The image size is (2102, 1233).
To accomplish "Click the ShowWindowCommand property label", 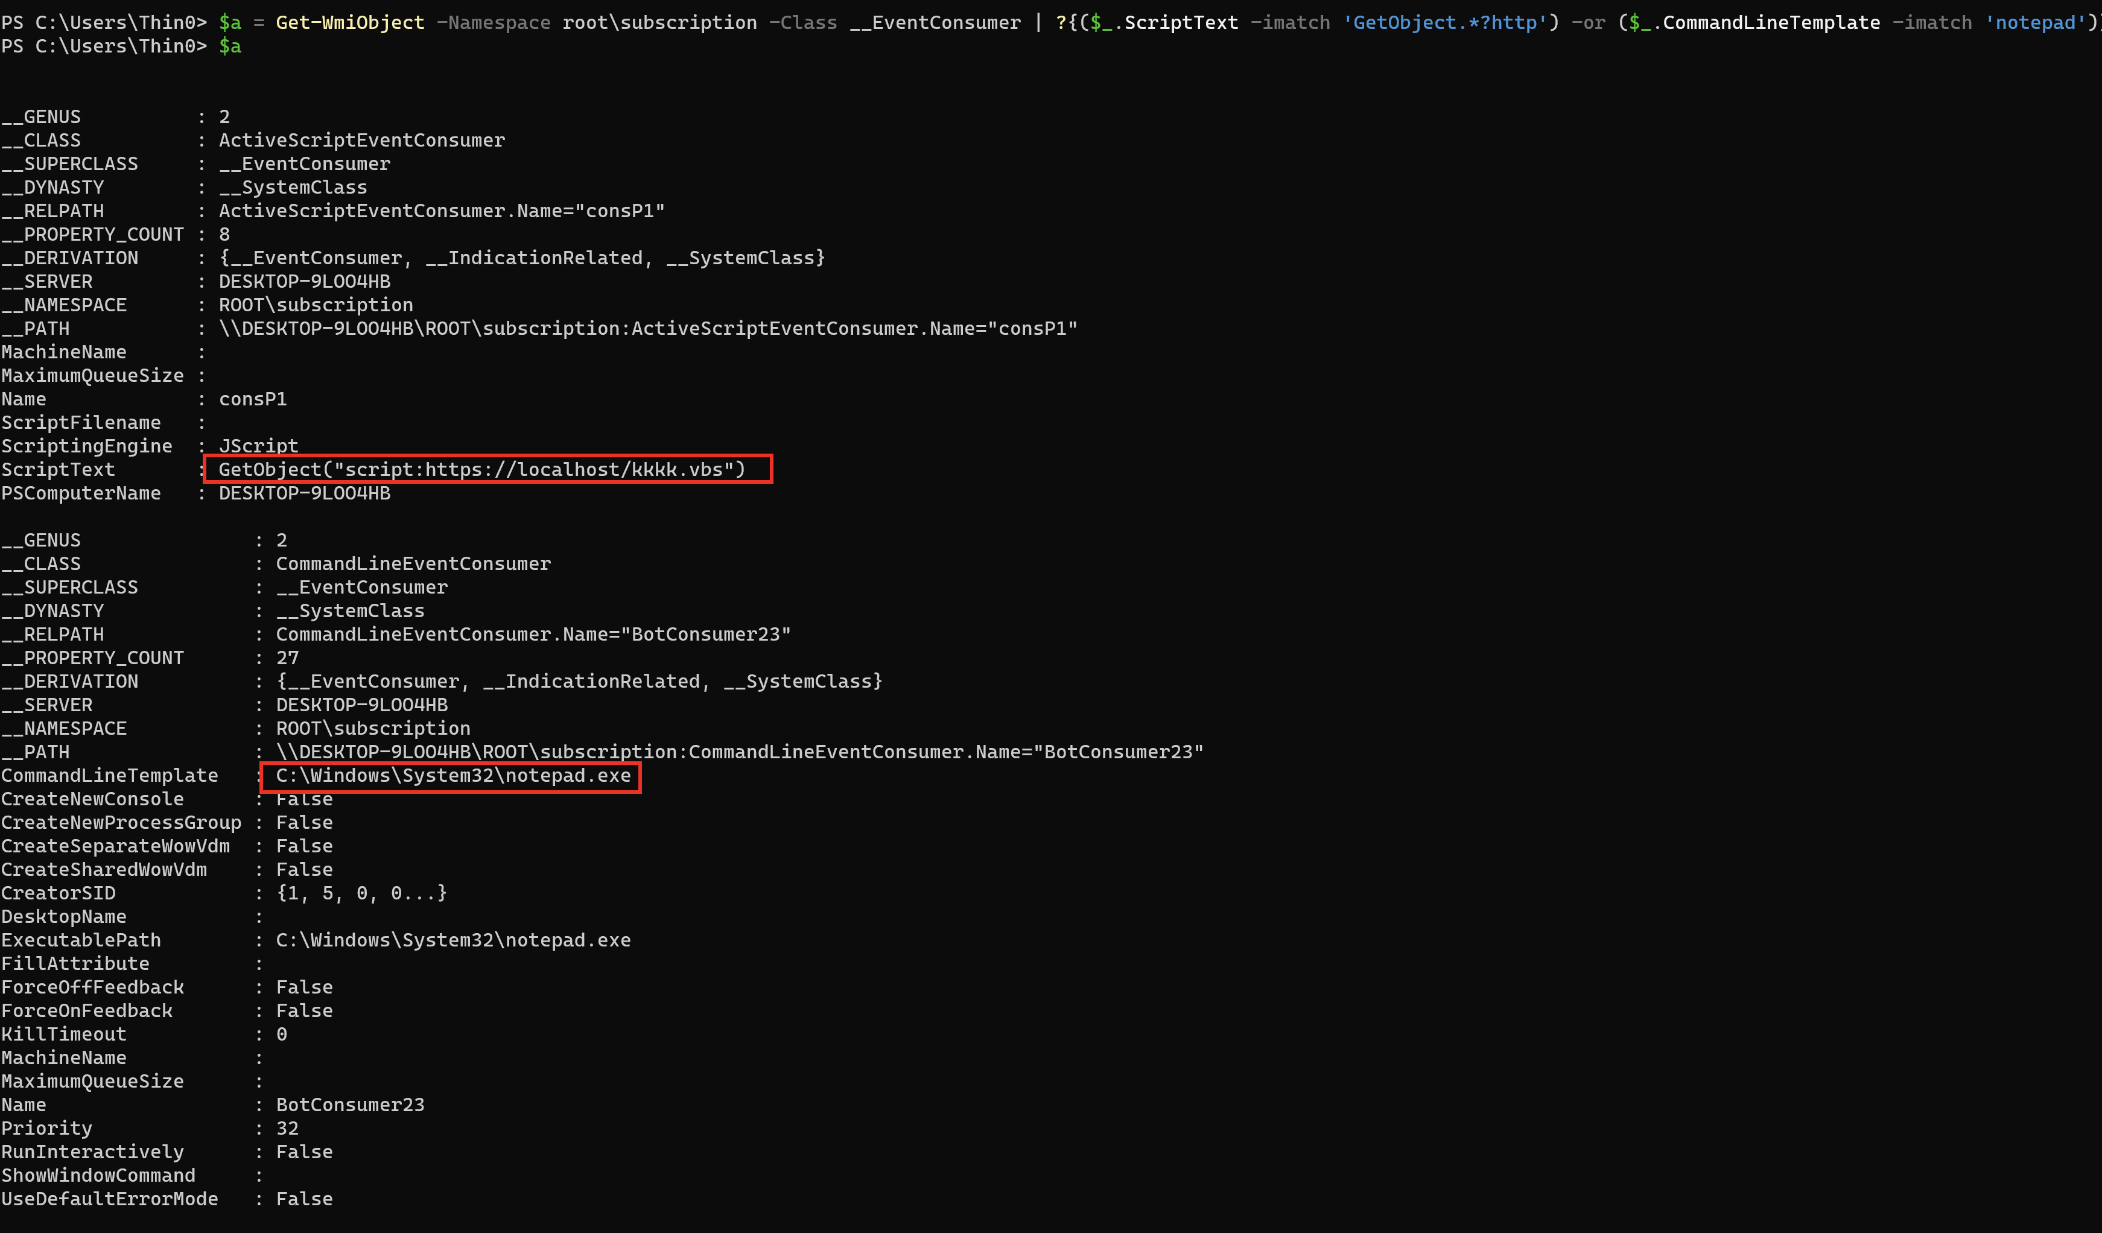I will pos(98,1176).
